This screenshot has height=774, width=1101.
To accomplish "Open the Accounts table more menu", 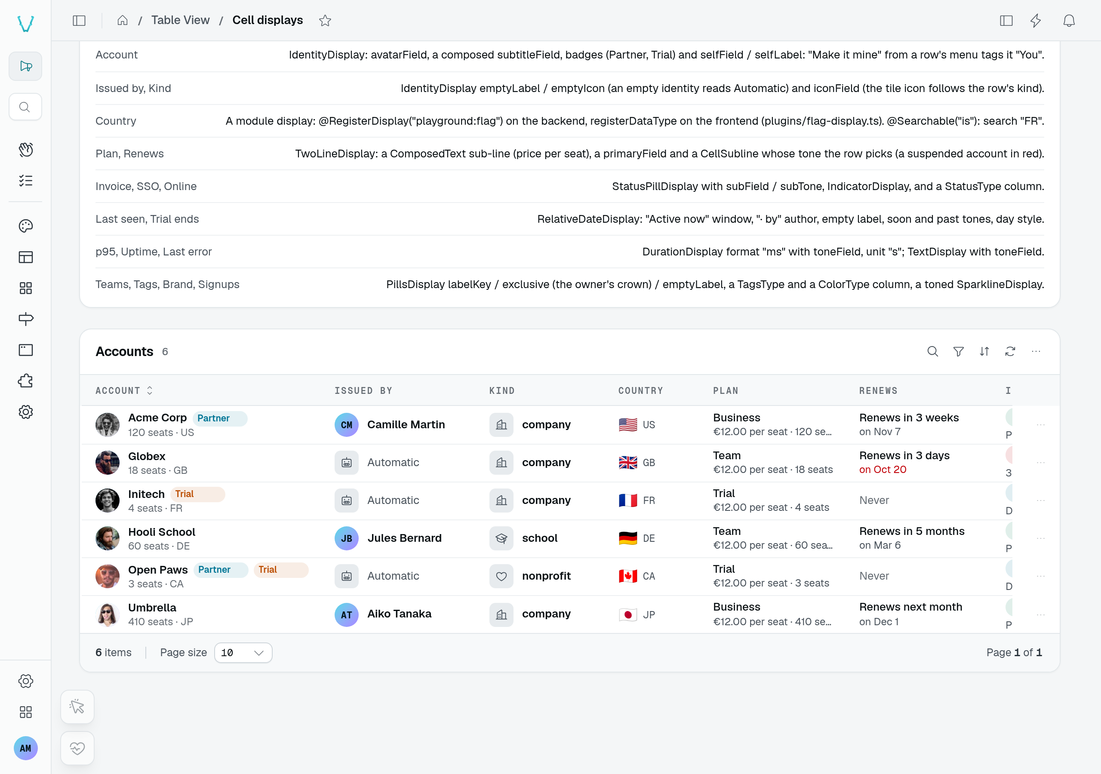I will point(1036,351).
